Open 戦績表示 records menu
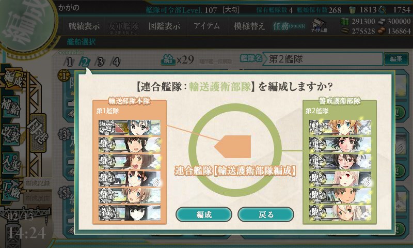The width and height of the screenshot is (413, 248). 84,26
